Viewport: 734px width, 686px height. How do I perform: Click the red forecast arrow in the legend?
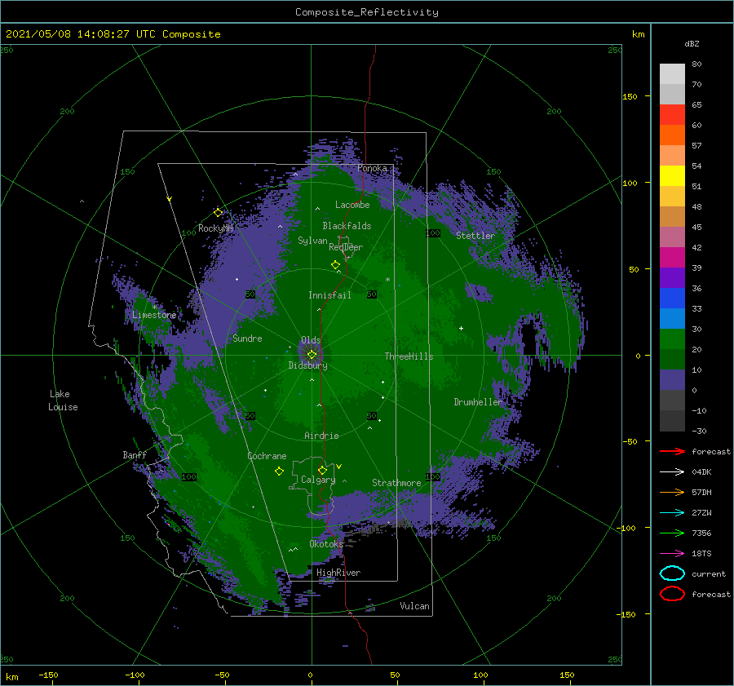(x=672, y=451)
